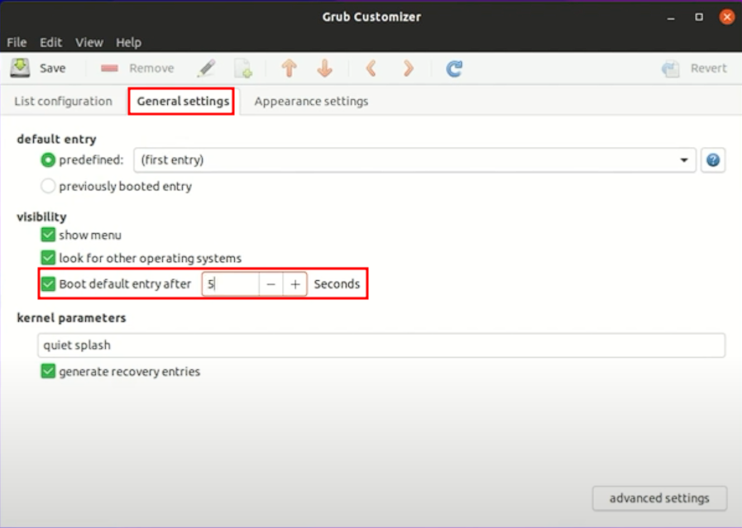Image resolution: width=742 pixels, height=528 pixels.
Task: Click the pencil edit icon
Action: (206, 69)
